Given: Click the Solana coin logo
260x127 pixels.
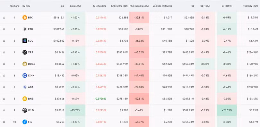Looking at the screenshot, I should (25, 41).
